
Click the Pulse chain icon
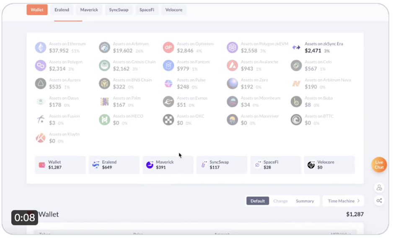click(x=168, y=84)
